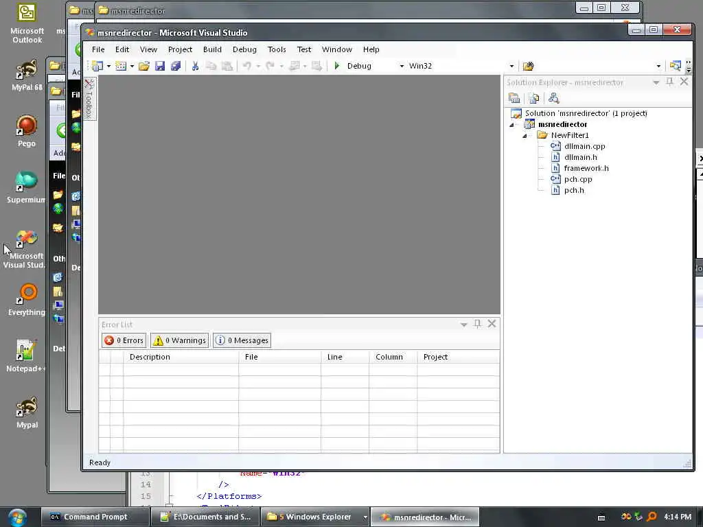Viewport: 703px width, 527px height.
Task: Open the Solution Explorer window position dropdown
Action: (x=656, y=82)
